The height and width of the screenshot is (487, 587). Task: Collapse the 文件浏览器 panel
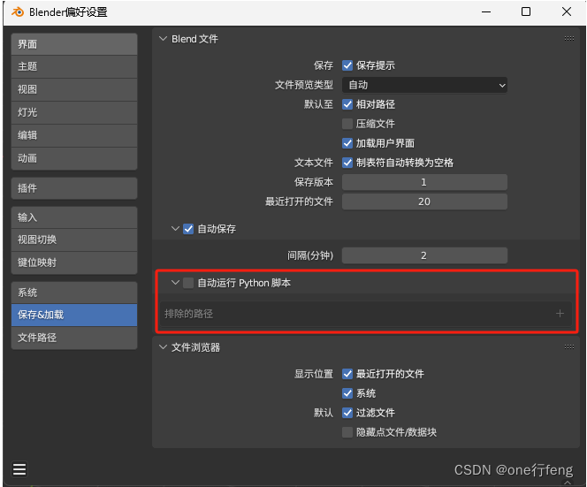click(x=163, y=347)
